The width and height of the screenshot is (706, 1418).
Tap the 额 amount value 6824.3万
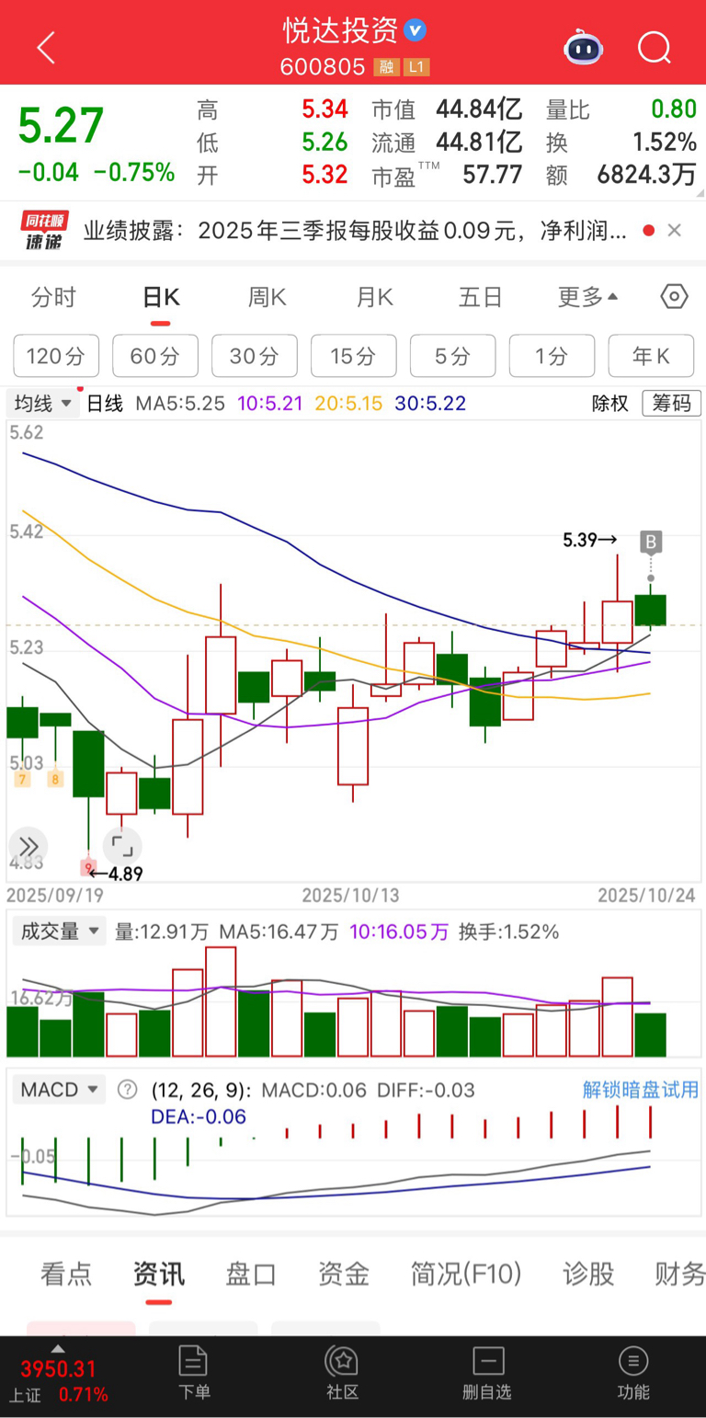pos(647,175)
